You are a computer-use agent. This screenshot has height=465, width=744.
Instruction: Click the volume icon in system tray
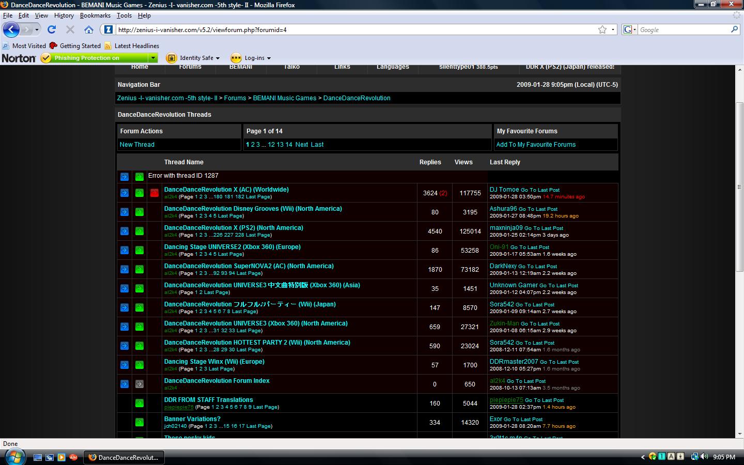tap(705, 456)
